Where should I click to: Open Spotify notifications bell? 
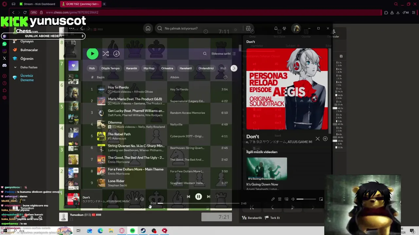click(276, 28)
